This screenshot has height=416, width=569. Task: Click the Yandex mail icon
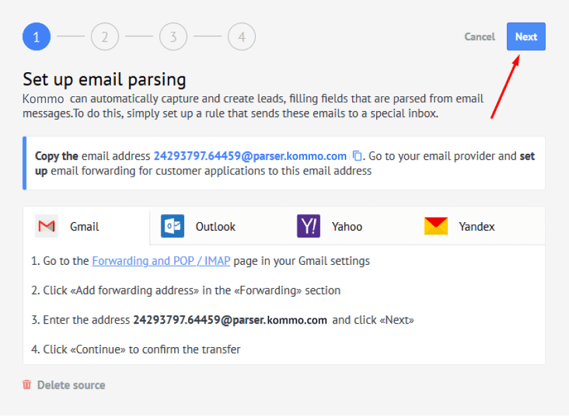tap(436, 226)
